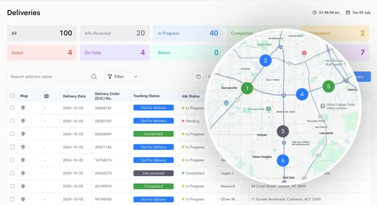This screenshot has height=205, width=377.
Task: Open map pin for order 63149074
Action: coord(23,186)
